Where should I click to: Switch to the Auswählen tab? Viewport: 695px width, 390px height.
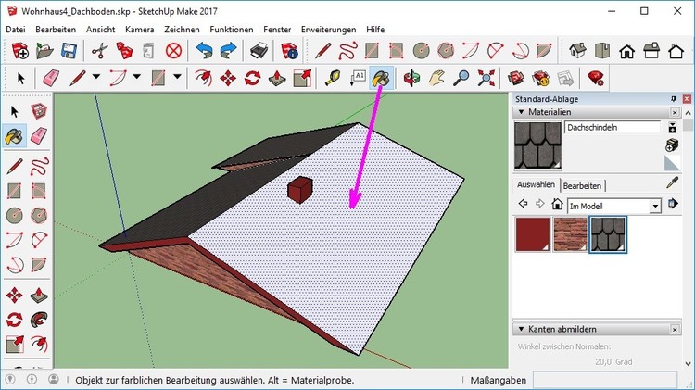[x=536, y=184]
